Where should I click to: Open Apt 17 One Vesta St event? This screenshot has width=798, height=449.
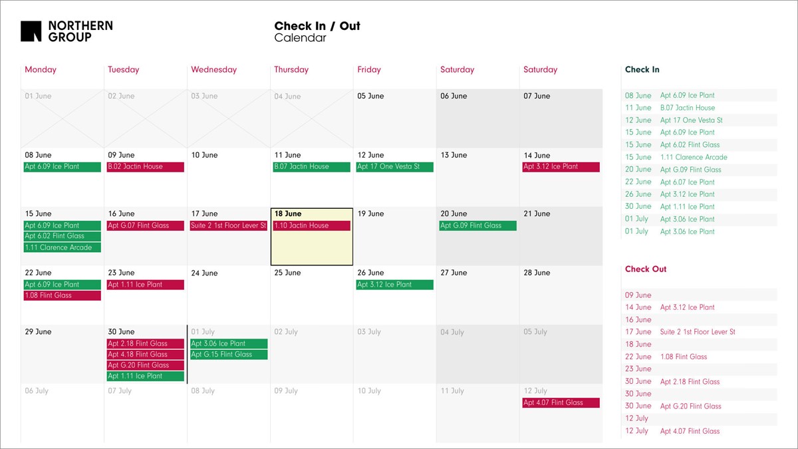click(x=394, y=167)
